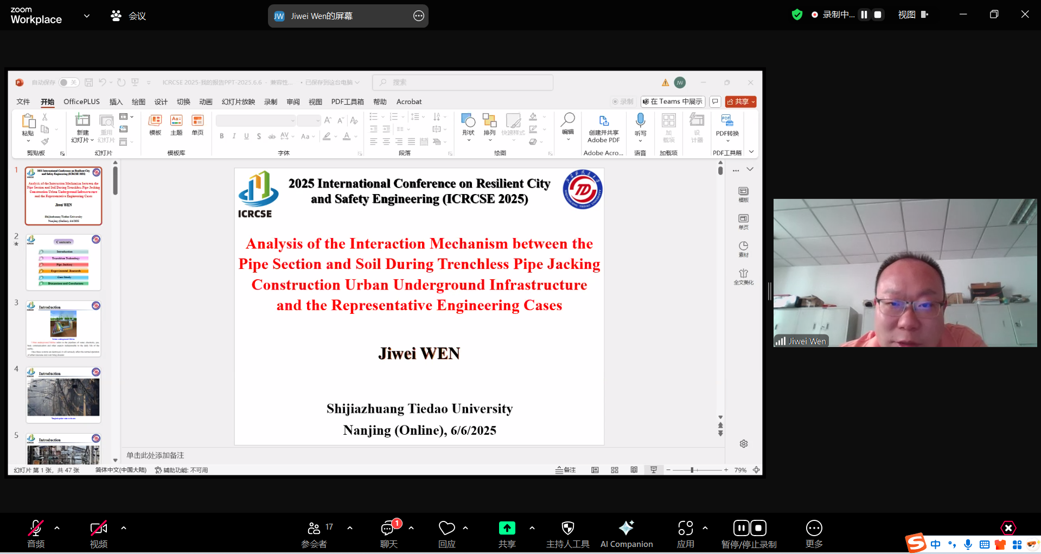The image size is (1041, 554).
Task: Click green Share screen button
Action: point(507,534)
